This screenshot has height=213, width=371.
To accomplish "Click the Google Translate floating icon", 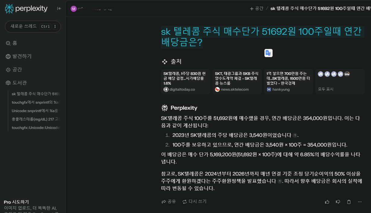I will click(268, 53).
